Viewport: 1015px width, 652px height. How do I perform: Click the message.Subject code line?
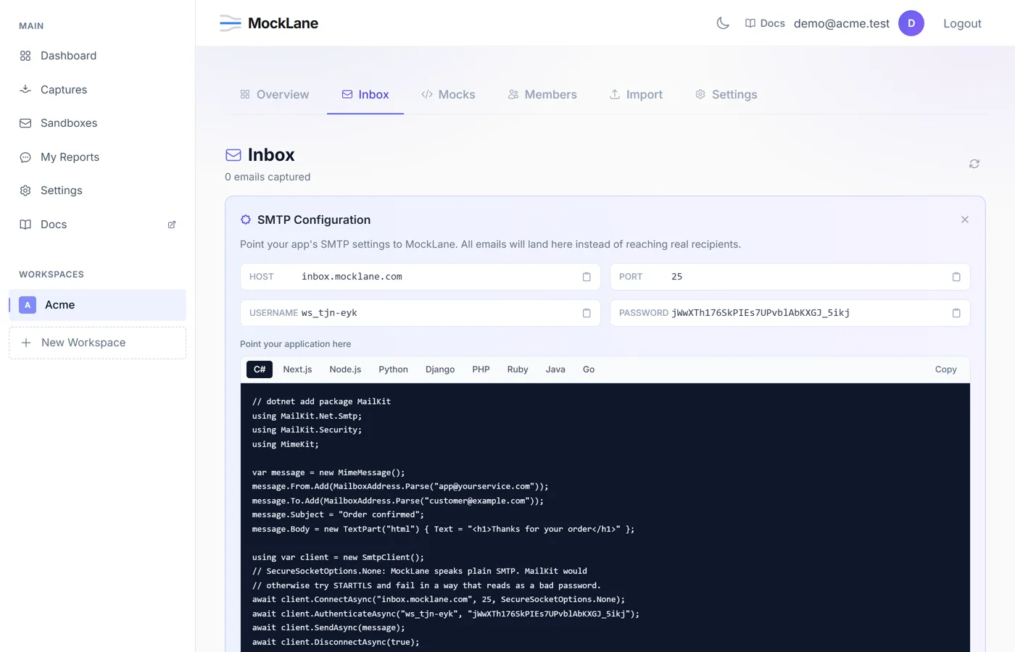338,514
